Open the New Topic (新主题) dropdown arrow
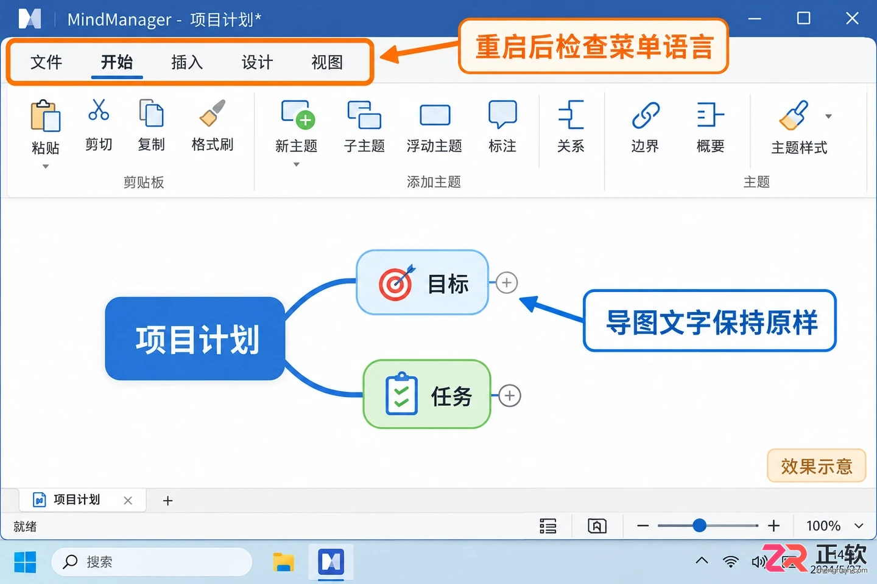Image resolution: width=877 pixels, height=584 pixels. coord(297,164)
